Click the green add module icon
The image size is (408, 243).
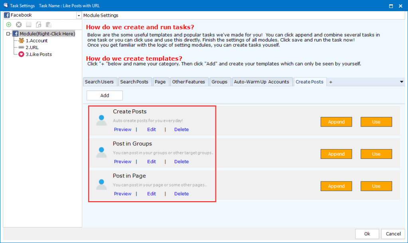(x=9, y=25)
